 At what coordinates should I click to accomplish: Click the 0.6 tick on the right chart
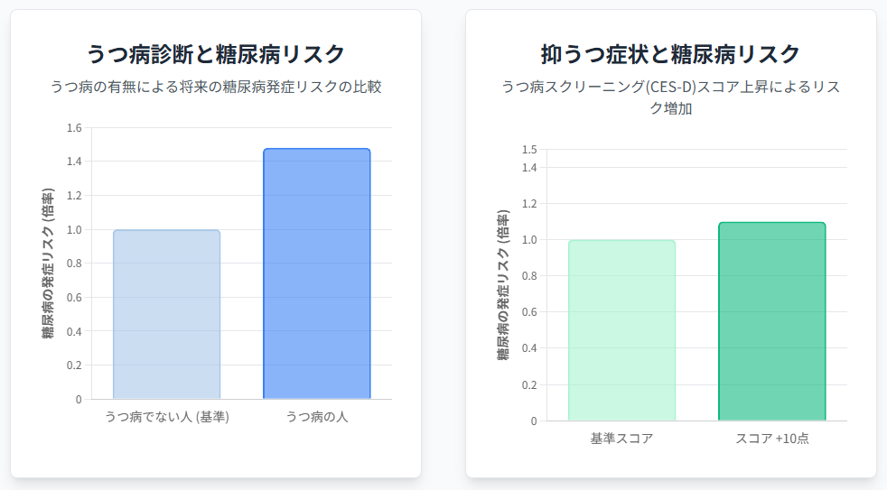528,312
